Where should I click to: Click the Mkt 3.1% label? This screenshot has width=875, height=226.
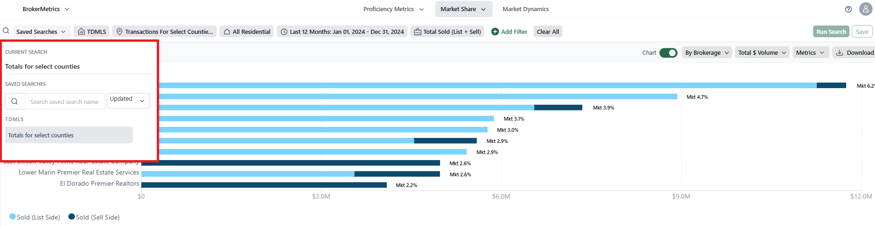[x=514, y=119]
